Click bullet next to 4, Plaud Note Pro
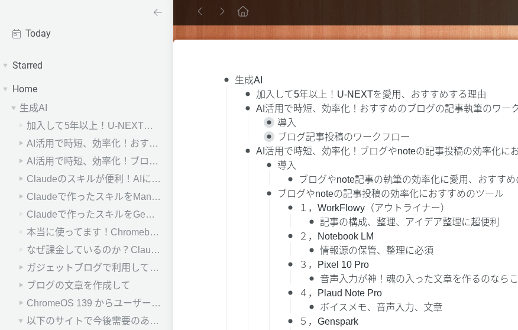 coord(290,293)
